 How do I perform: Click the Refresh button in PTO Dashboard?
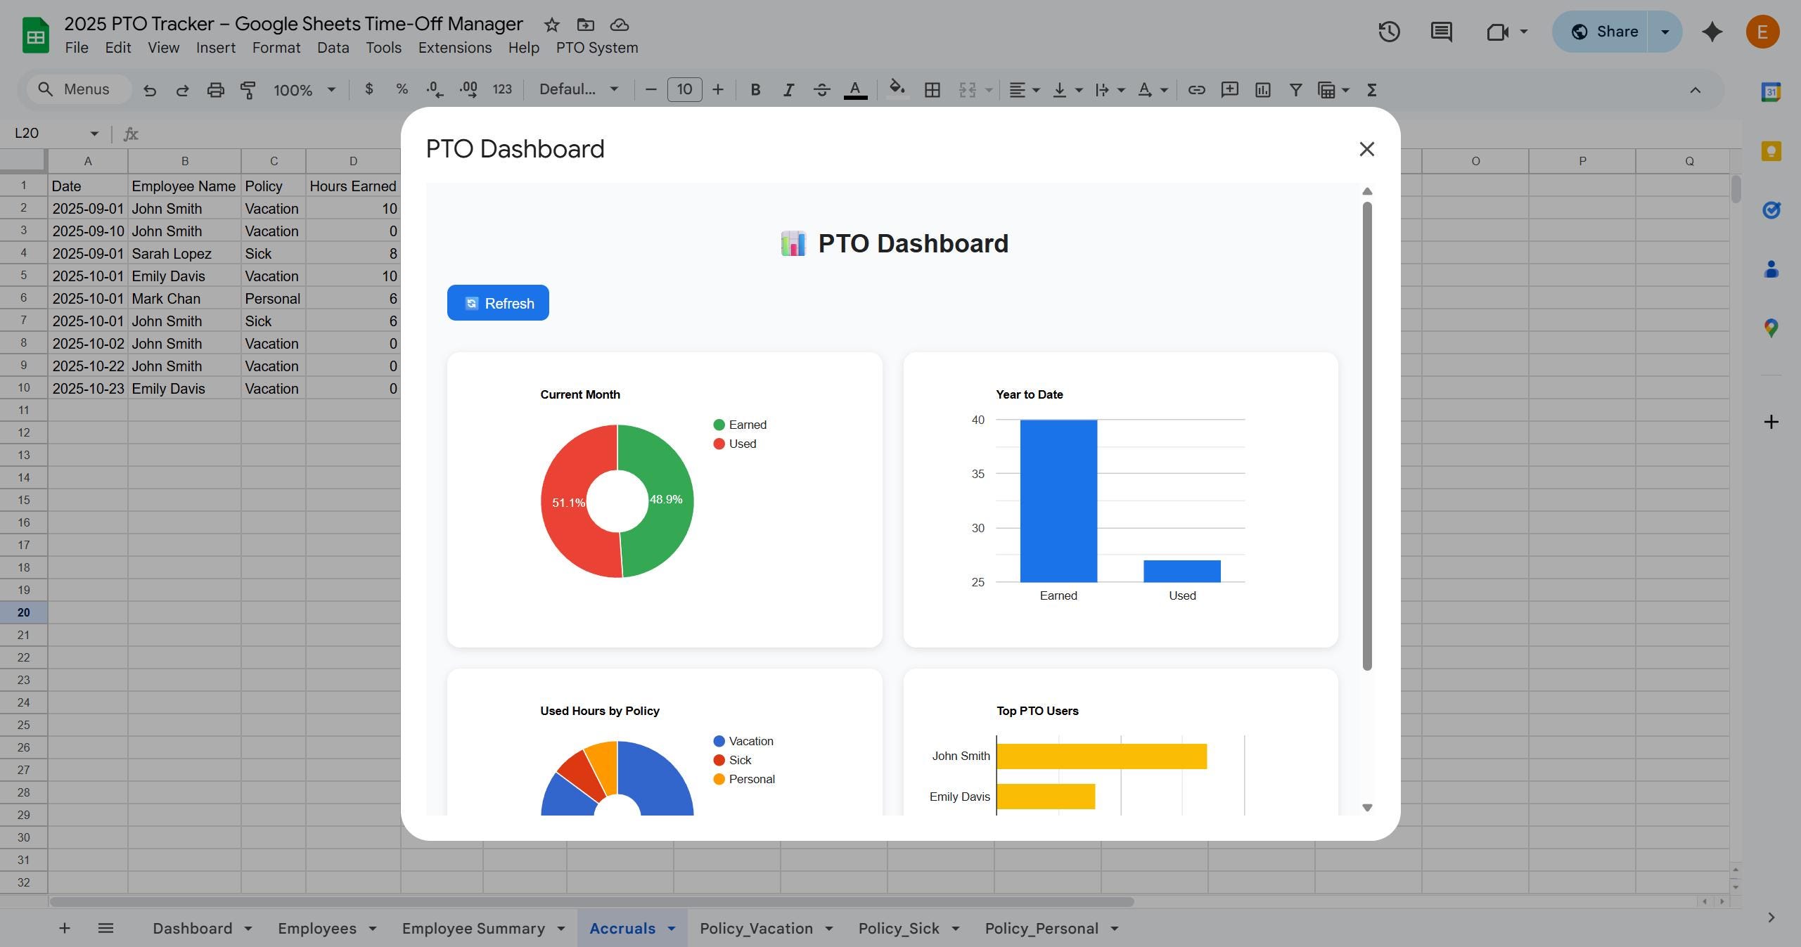pos(498,303)
